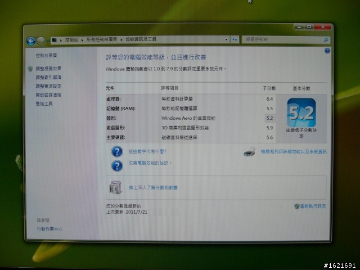Click the shield icon beside 重新執行評定
This screenshot has width=360, height=270.
tap(296, 206)
